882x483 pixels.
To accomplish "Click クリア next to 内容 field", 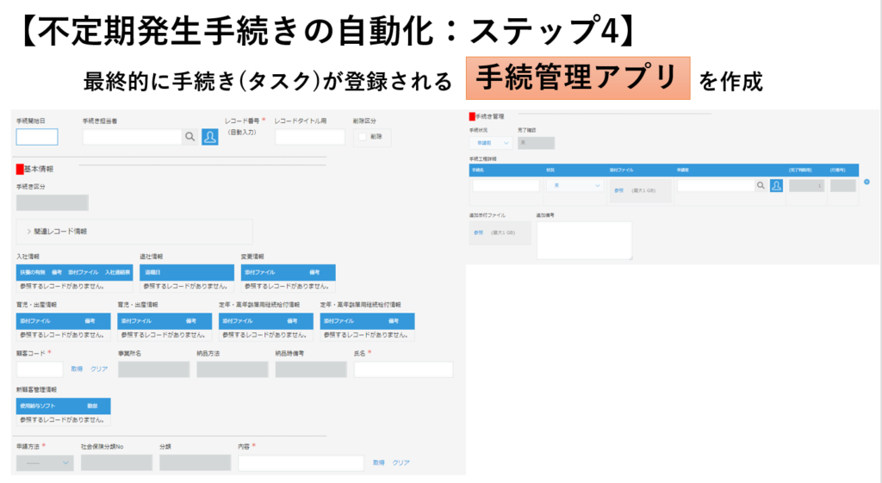I will pos(401,462).
